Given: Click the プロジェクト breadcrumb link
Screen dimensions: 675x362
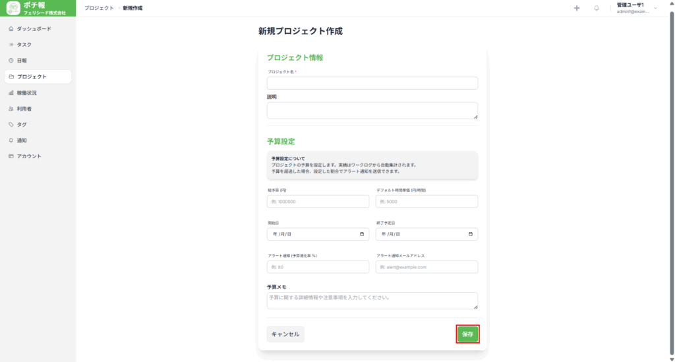Looking at the screenshot, I should coord(99,8).
